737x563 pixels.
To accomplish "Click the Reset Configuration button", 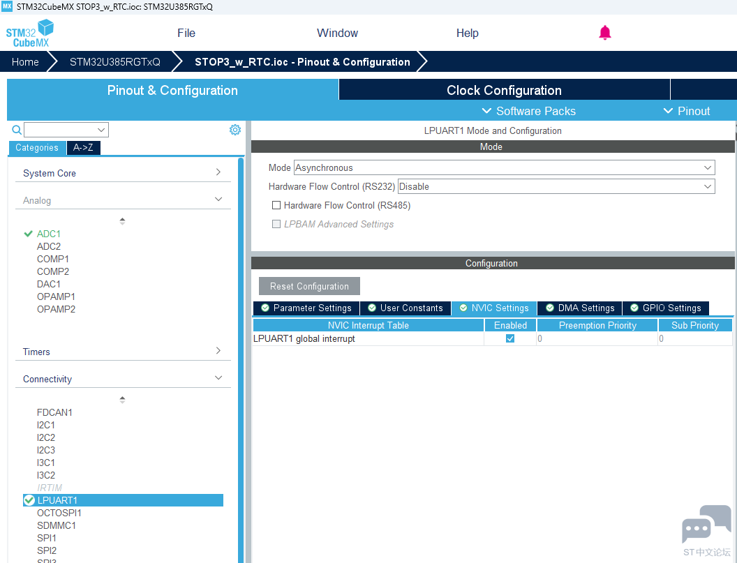I will pos(309,286).
